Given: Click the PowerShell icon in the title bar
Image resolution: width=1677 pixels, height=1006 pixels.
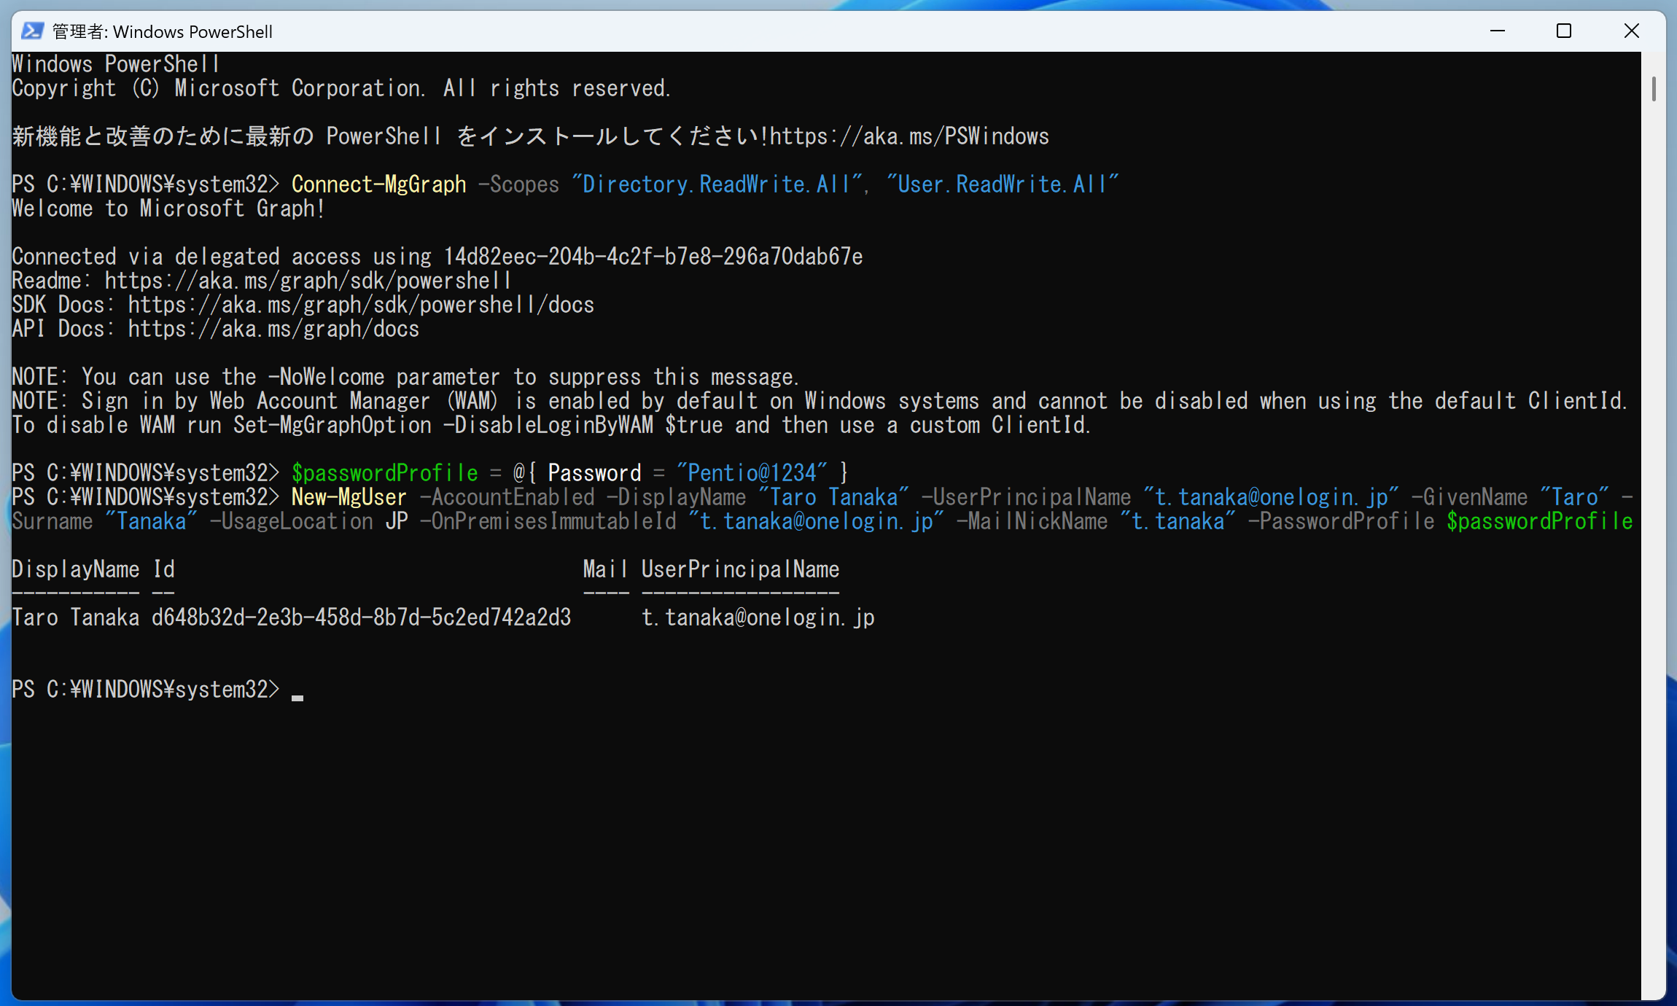Looking at the screenshot, I should pos(32,31).
